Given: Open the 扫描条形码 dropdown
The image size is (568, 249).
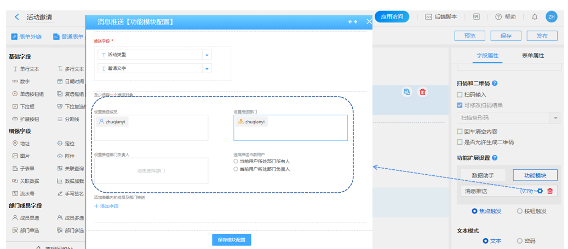Looking at the screenshot, I should coord(555,118).
